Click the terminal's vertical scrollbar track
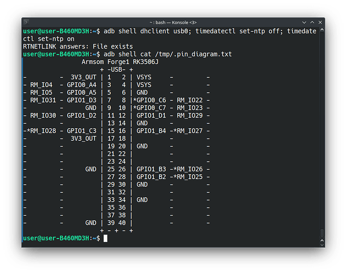This screenshot has height=273, width=346. (x=322, y=136)
